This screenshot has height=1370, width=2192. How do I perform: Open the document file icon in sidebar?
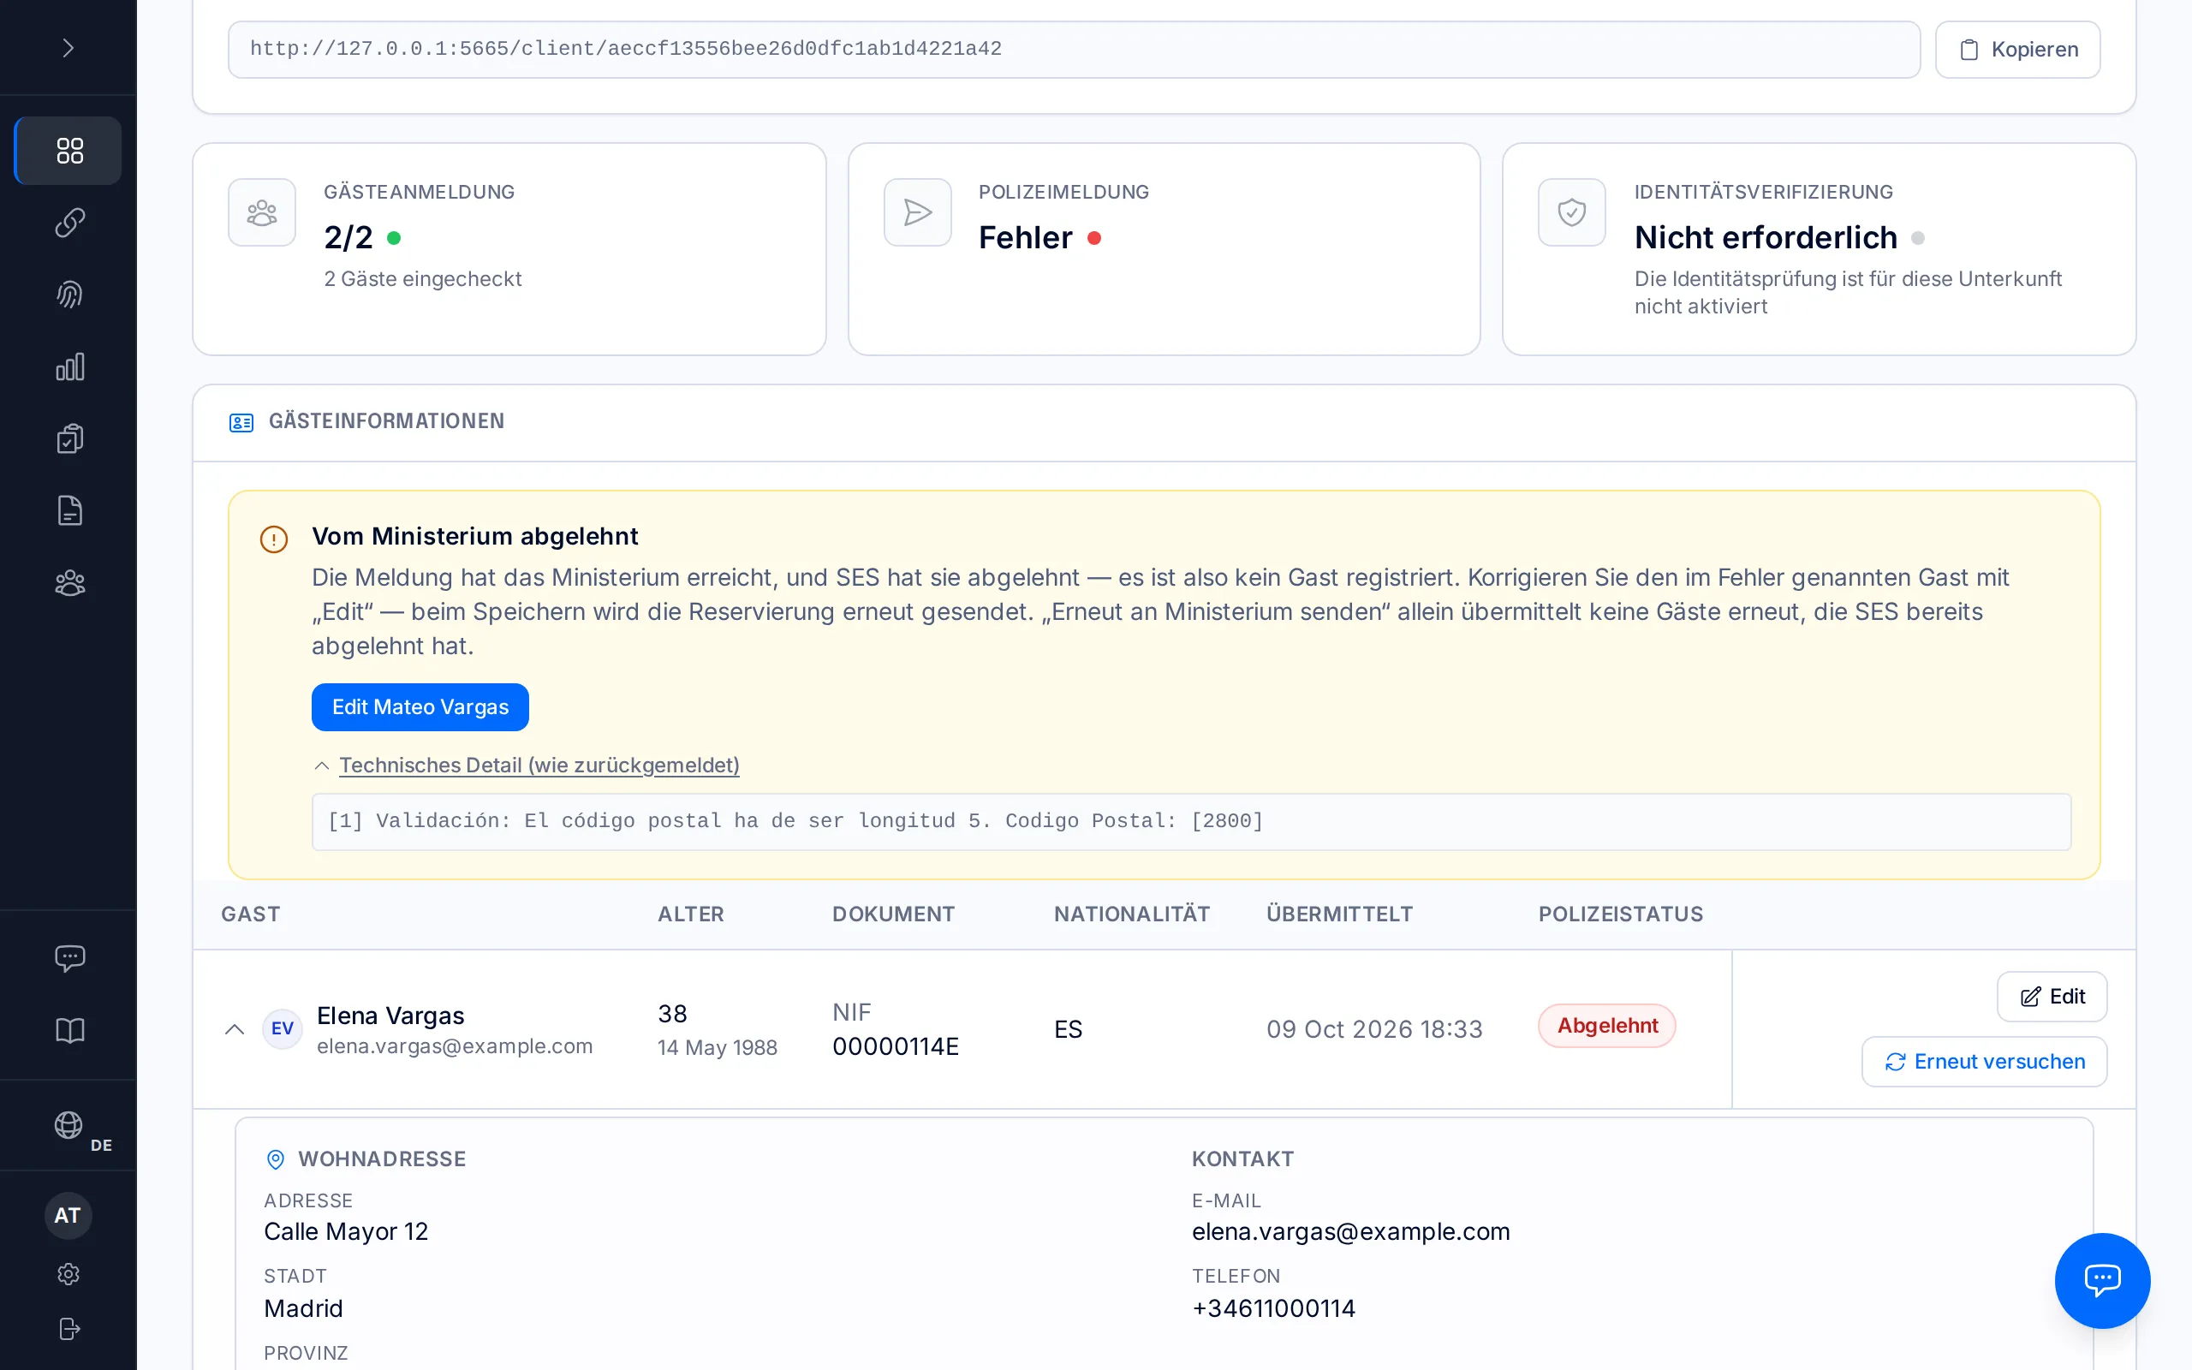(x=68, y=511)
